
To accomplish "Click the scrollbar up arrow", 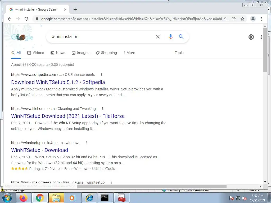I will click(265, 26).
